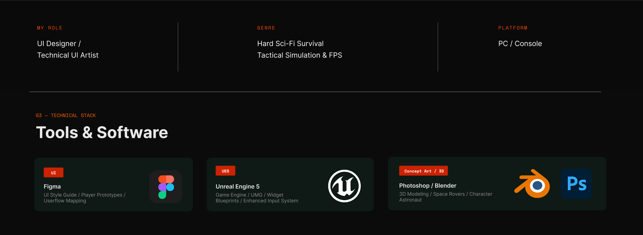Viewport: 643px width, 235px height.
Task: Click the description starting '3D Modeling / Space Rovers'
Action: click(446, 197)
